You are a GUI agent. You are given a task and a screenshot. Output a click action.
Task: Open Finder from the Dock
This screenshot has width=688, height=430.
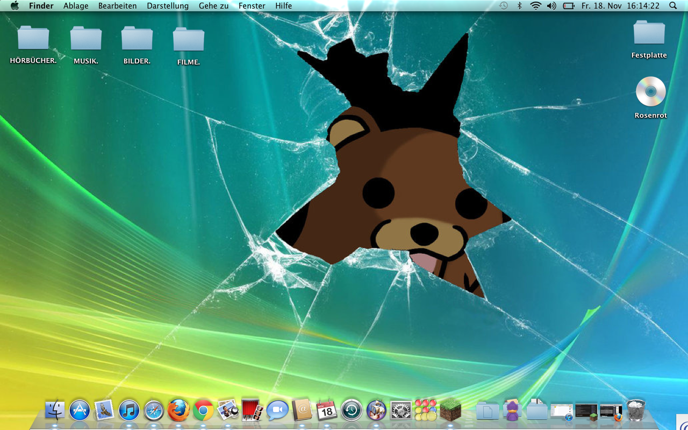click(x=55, y=411)
